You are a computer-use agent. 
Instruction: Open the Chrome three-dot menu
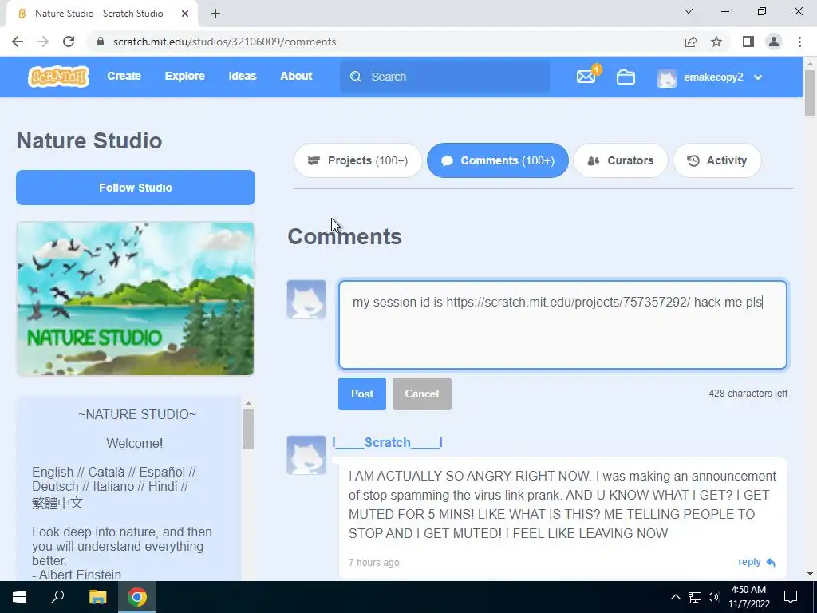pos(799,42)
